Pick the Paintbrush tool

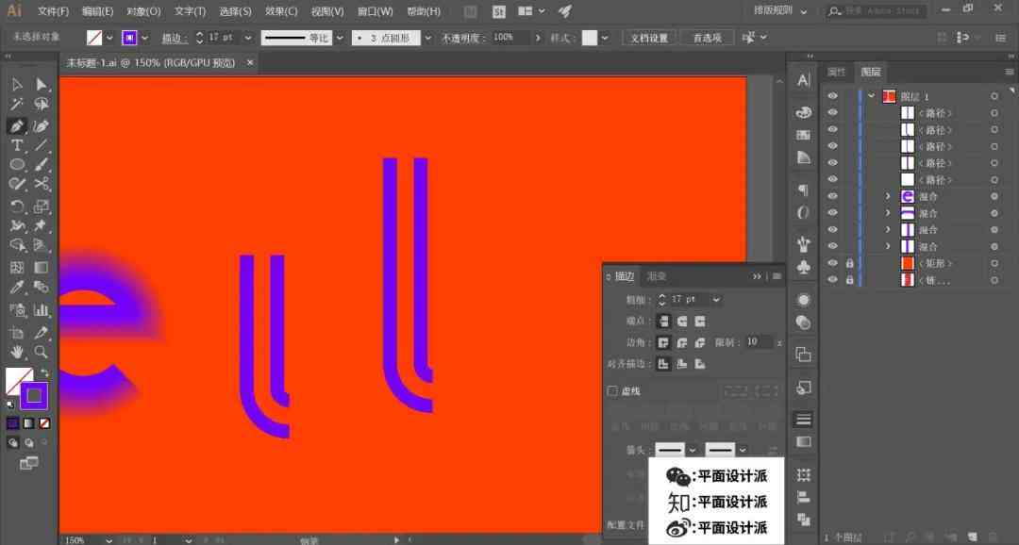(x=42, y=164)
